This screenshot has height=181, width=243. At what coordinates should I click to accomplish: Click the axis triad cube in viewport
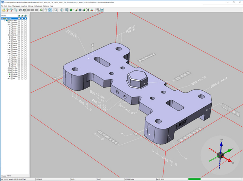coord(221,154)
